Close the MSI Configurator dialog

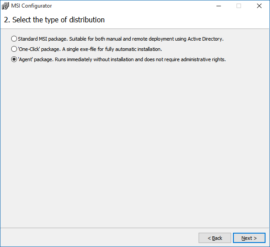[x=259, y=6]
